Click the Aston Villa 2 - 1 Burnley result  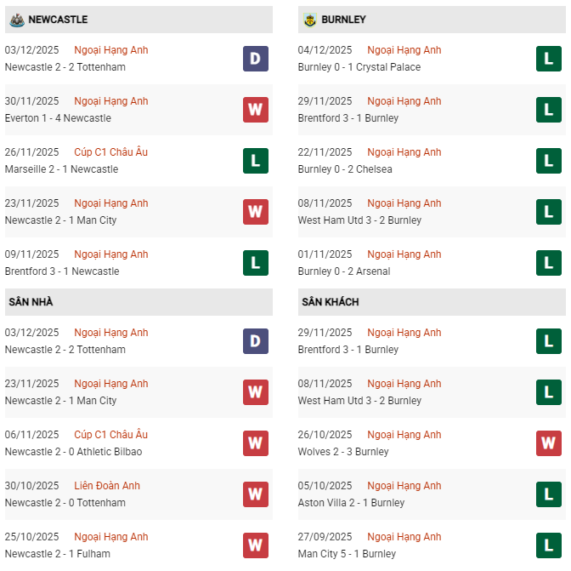pyautogui.click(x=351, y=503)
